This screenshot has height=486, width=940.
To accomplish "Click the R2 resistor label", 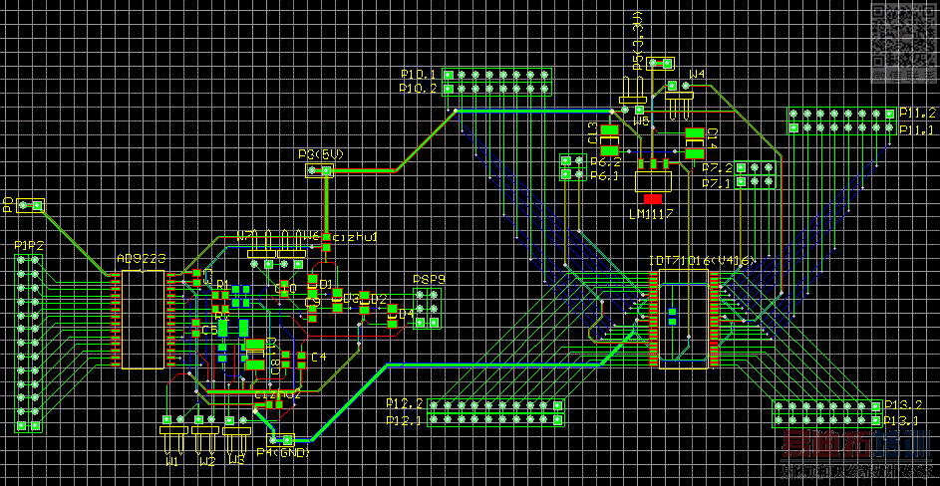I will [x=222, y=316].
